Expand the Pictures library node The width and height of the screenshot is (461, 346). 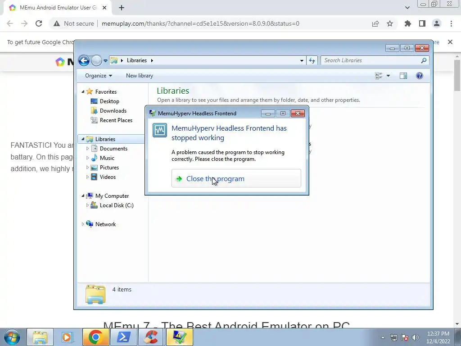pyautogui.click(x=87, y=168)
